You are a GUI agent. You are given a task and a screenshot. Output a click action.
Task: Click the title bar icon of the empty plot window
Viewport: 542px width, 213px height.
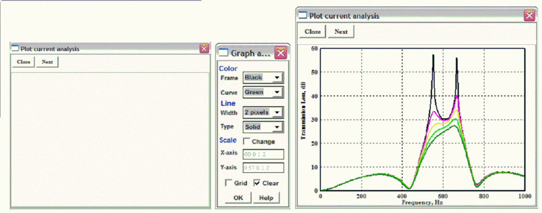[15, 49]
